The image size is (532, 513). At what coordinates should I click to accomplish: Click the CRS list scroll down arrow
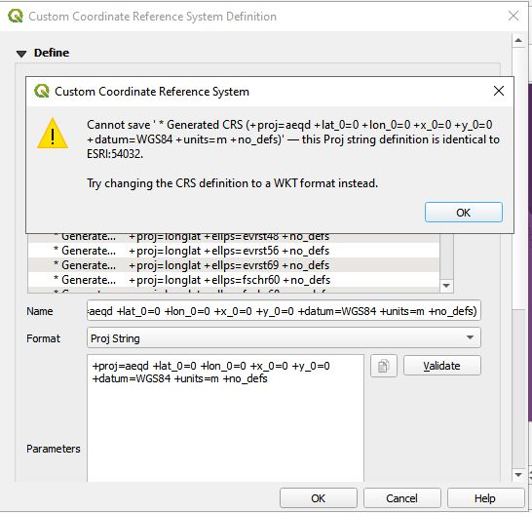[x=446, y=286]
